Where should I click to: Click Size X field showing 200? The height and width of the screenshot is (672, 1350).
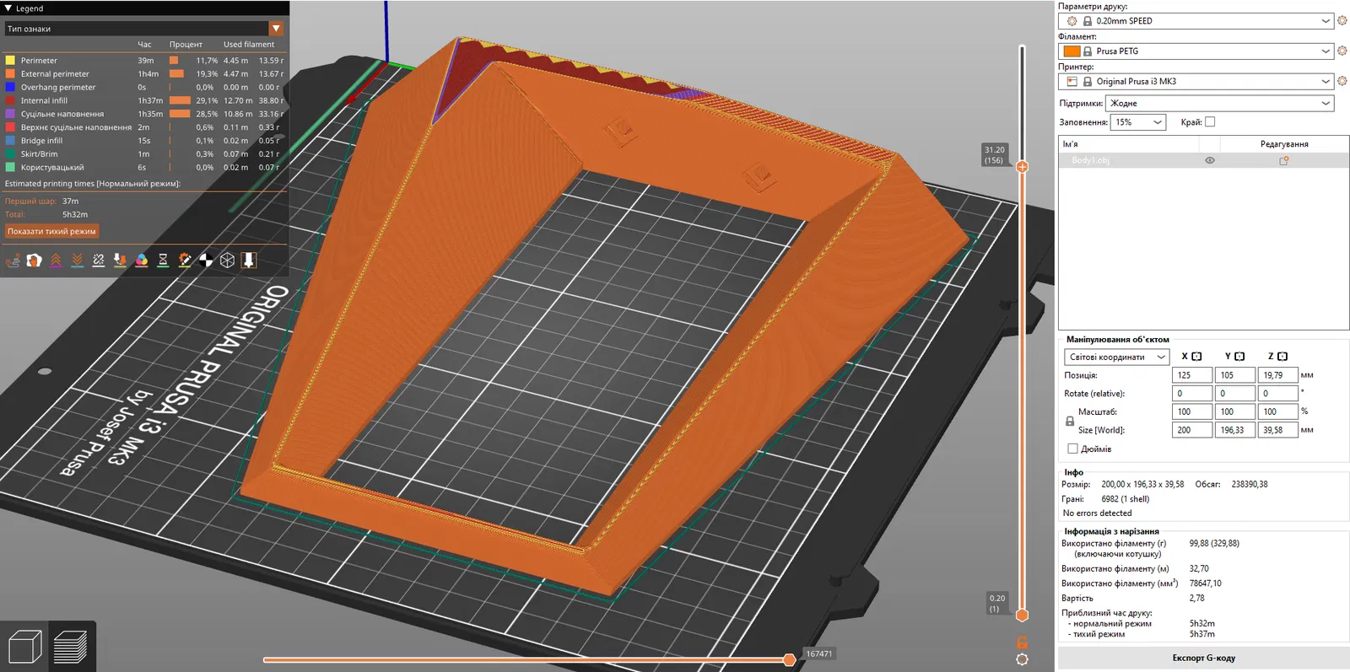(1192, 430)
